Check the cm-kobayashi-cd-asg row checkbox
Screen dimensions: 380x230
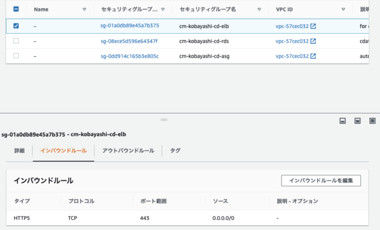(x=16, y=56)
